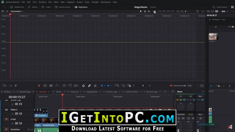Select Trim Edit Mode tool
Viewport: 235px width, 132px height.
(x=45, y=86)
